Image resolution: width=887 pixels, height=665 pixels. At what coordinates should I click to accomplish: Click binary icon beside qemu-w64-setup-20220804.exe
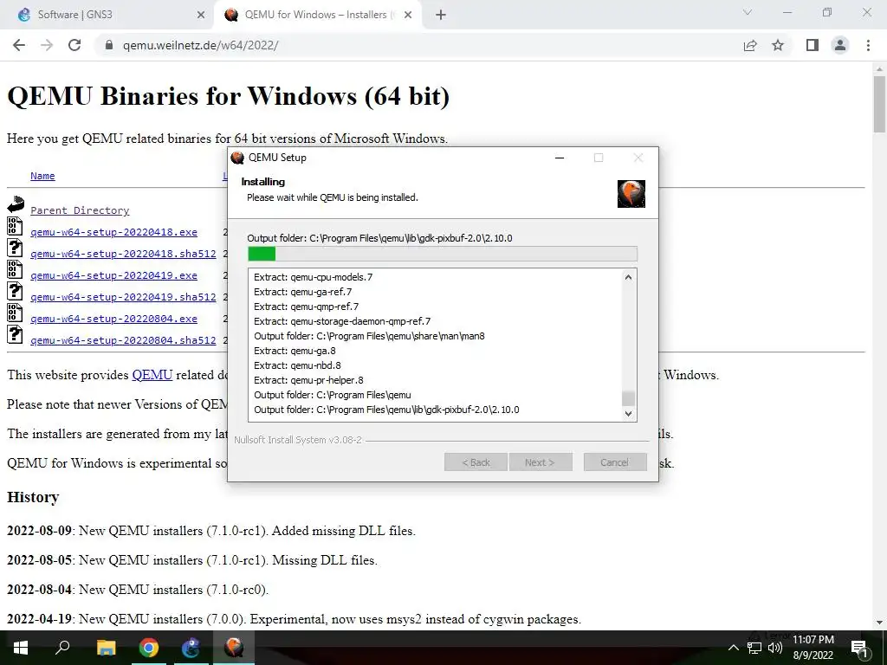pos(15,313)
